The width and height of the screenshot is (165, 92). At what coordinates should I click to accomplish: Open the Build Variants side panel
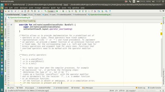[5, 66]
